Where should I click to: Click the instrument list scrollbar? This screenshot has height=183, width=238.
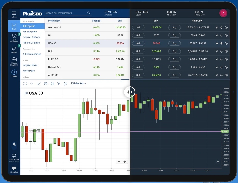[x=229, y=36]
